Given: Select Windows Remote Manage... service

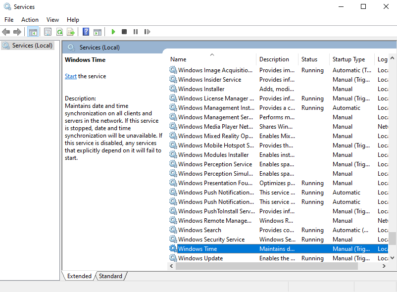Looking at the screenshot, I should [215, 221].
